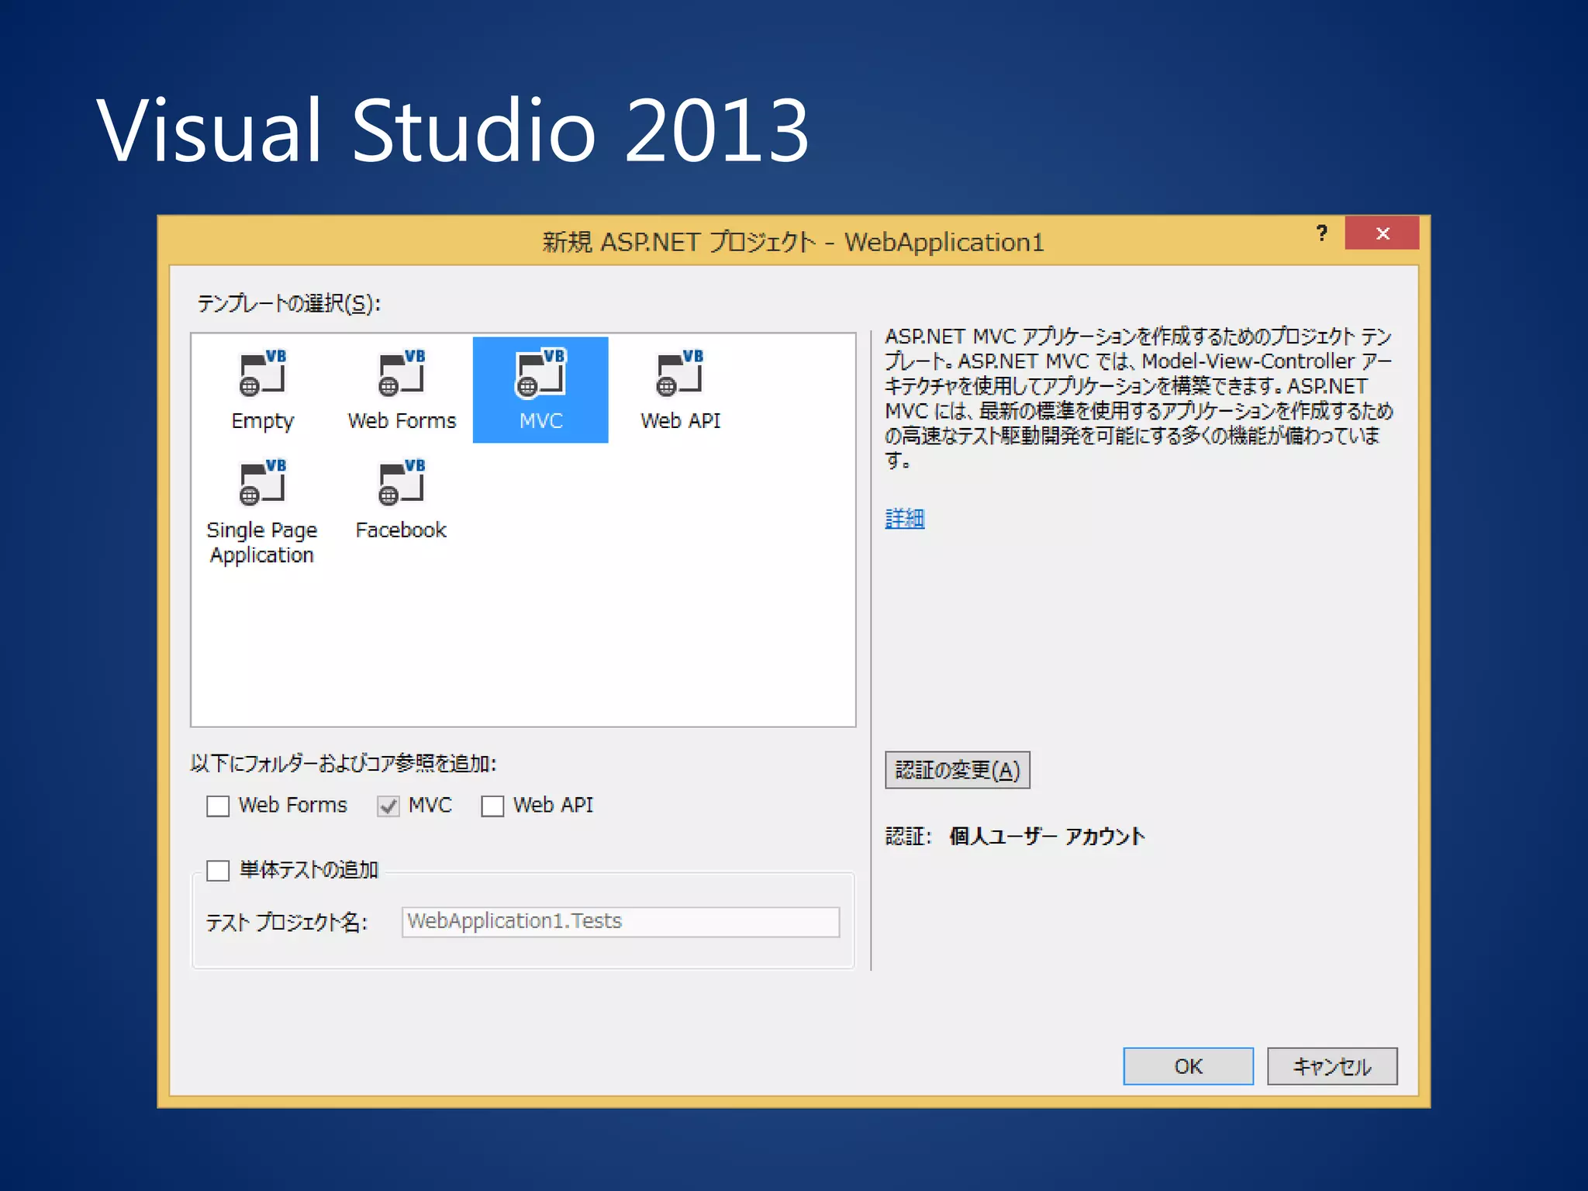Click the テスト プロジェクト名 label
1588x1191 pixels.
(x=286, y=922)
